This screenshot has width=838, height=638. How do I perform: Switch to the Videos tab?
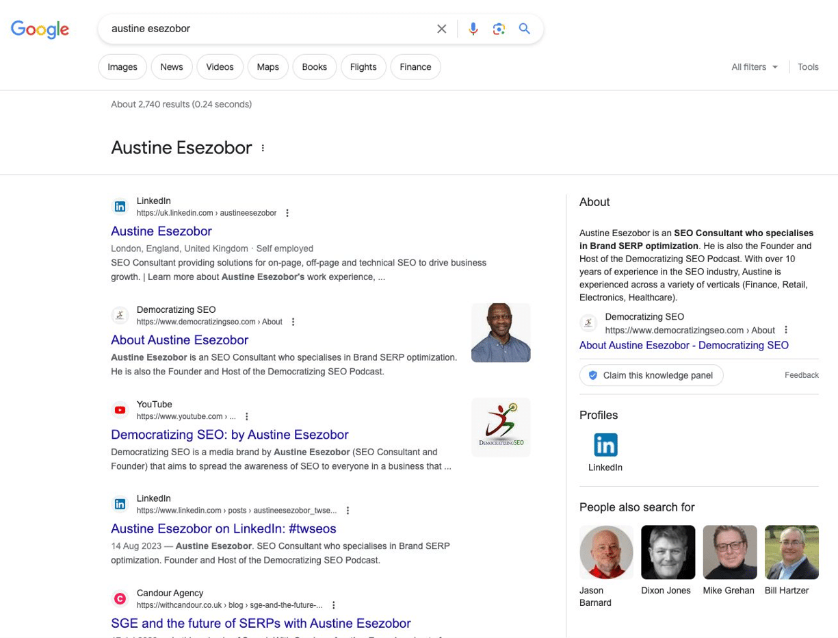pyautogui.click(x=220, y=67)
